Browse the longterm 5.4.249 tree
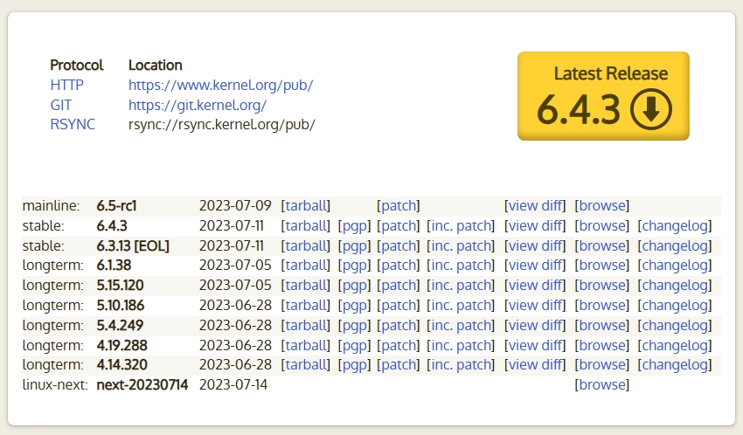743x435 pixels. [x=601, y=326]
